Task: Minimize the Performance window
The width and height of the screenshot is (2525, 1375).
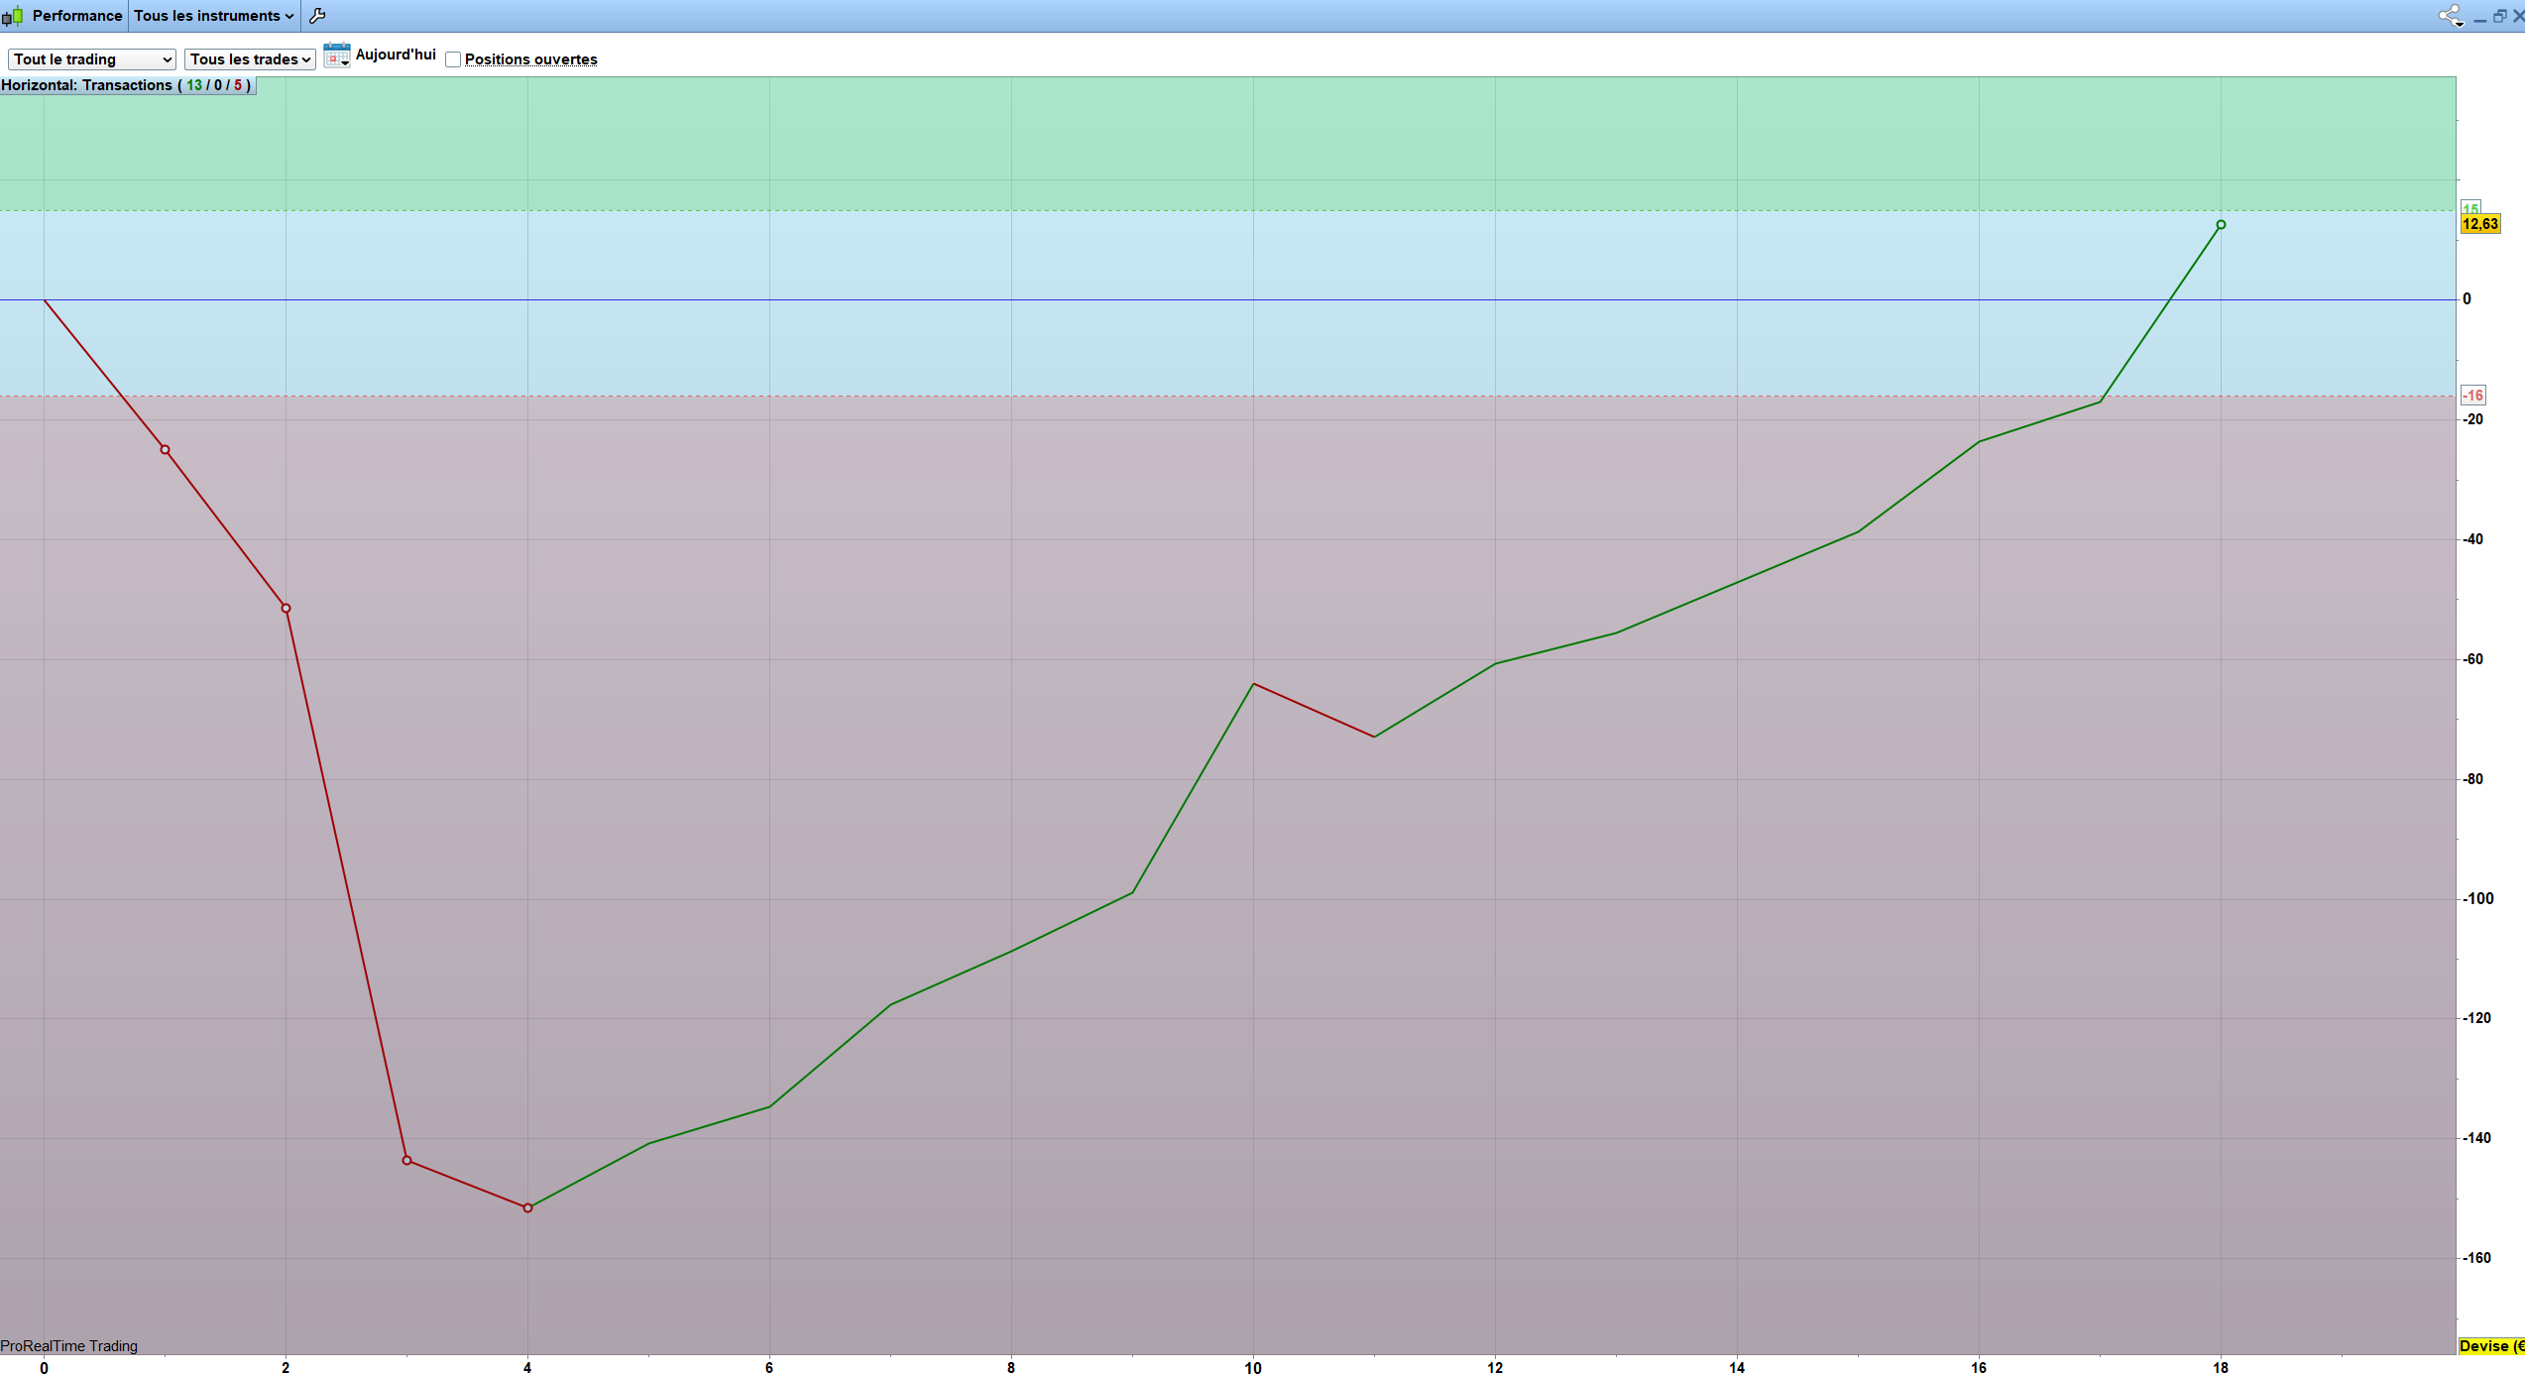Action: [2480, 17]
